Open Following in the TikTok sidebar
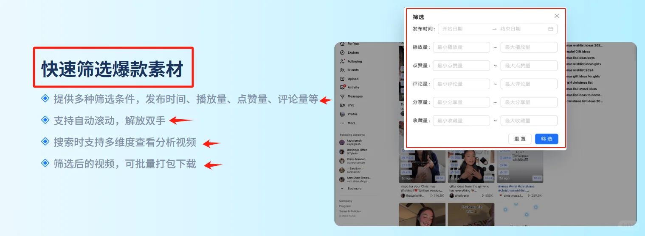The width and height of the screenshot is (645, 236). point(351,61)
